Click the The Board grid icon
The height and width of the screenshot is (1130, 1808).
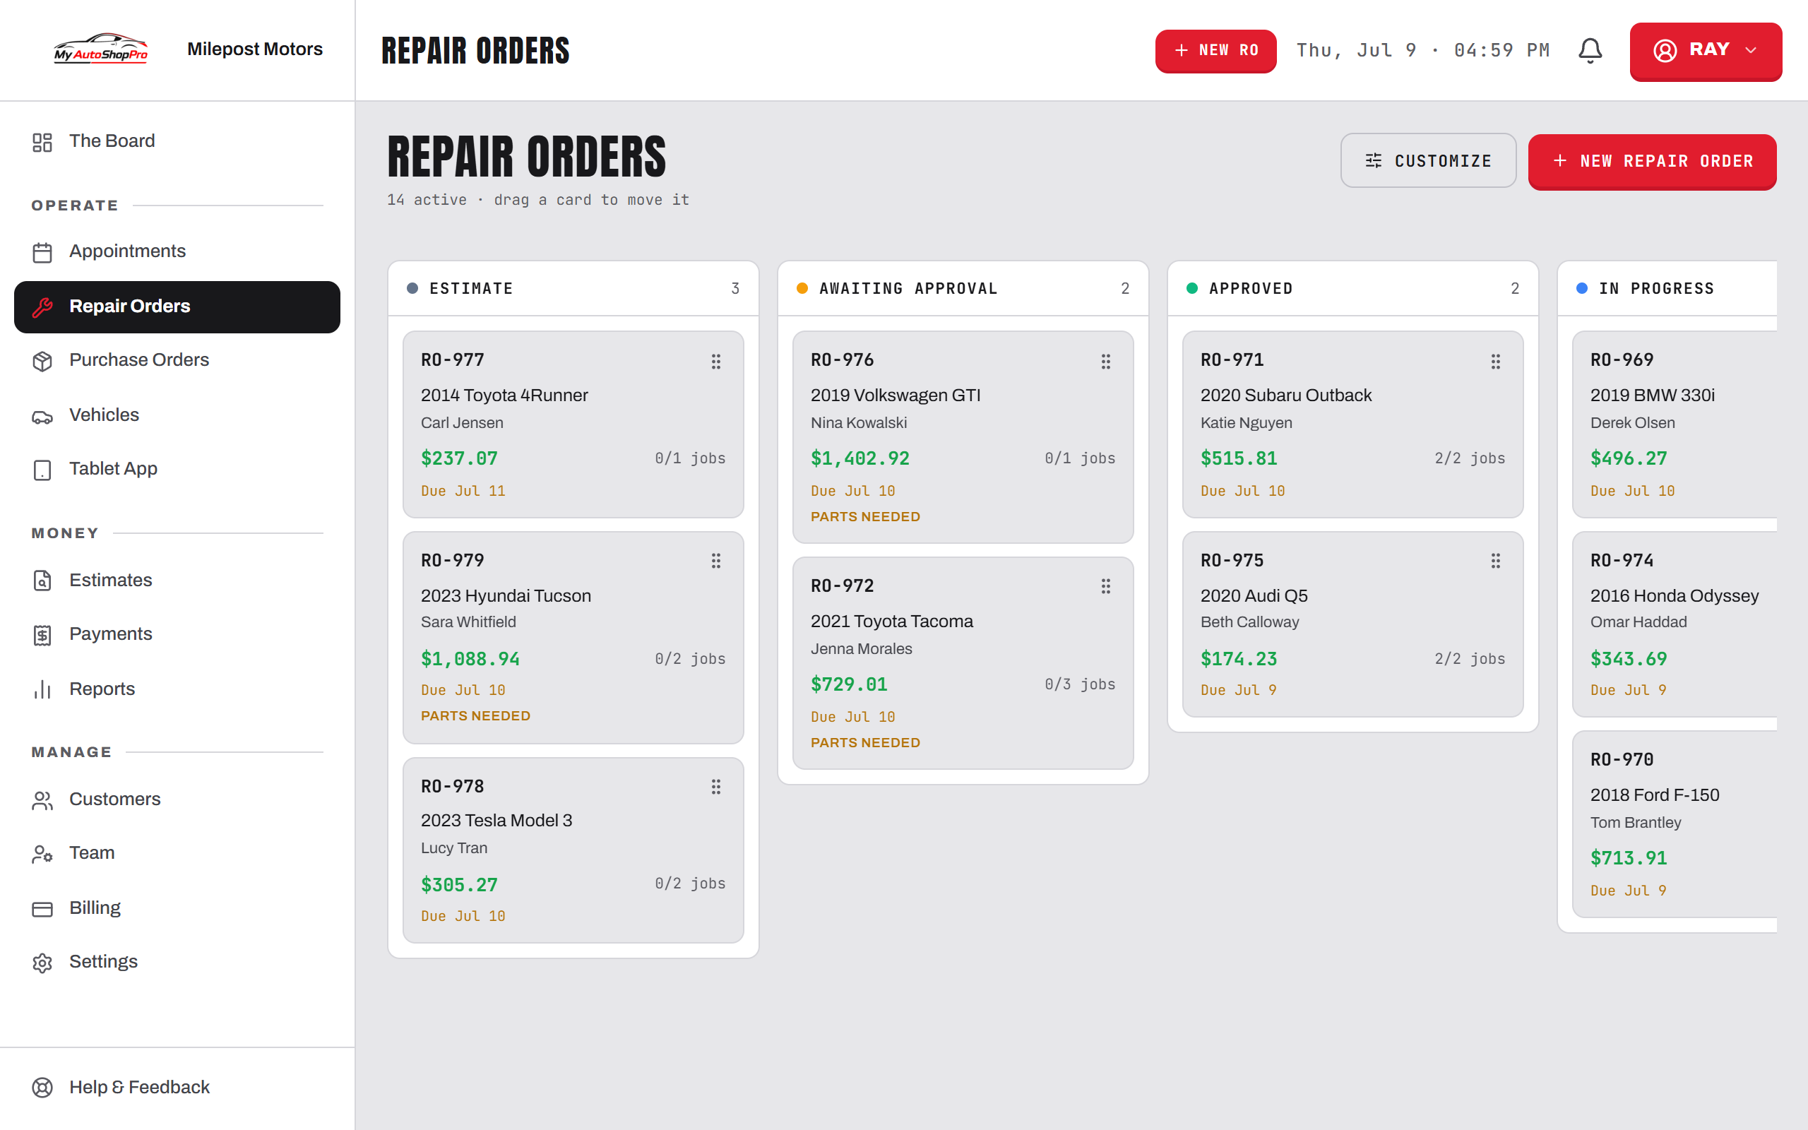point(42,142)
